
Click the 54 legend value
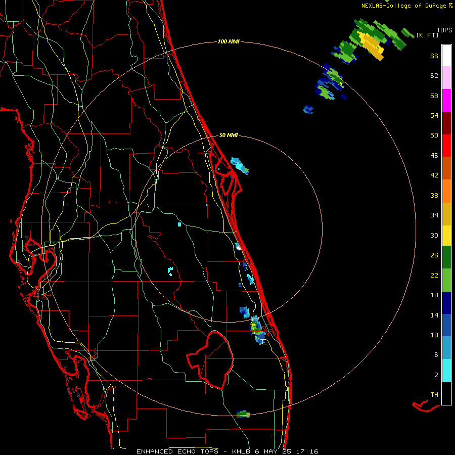tap(434, 115)
